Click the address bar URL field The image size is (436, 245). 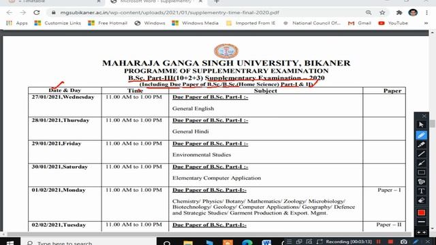[170, 13]
